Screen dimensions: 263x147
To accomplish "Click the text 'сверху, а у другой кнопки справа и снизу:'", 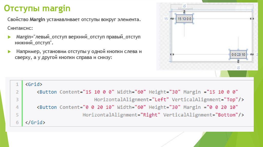I will (63, 57).
